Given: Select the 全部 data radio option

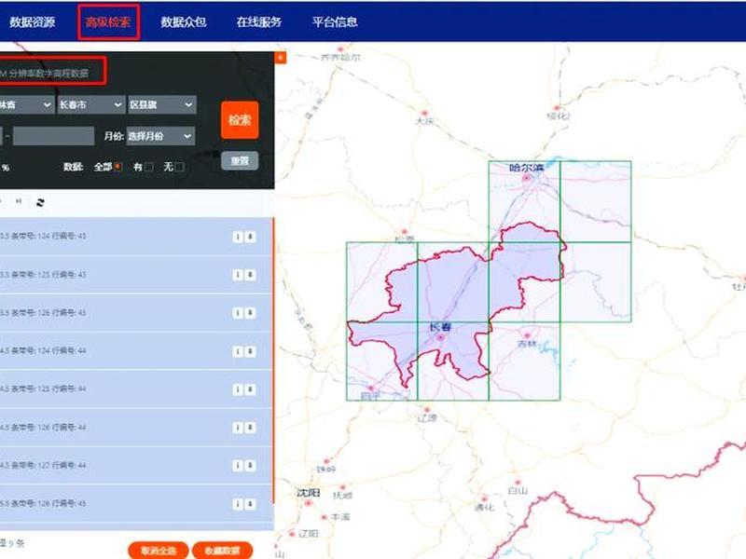Looking at the screenshot, I should 117,167.
